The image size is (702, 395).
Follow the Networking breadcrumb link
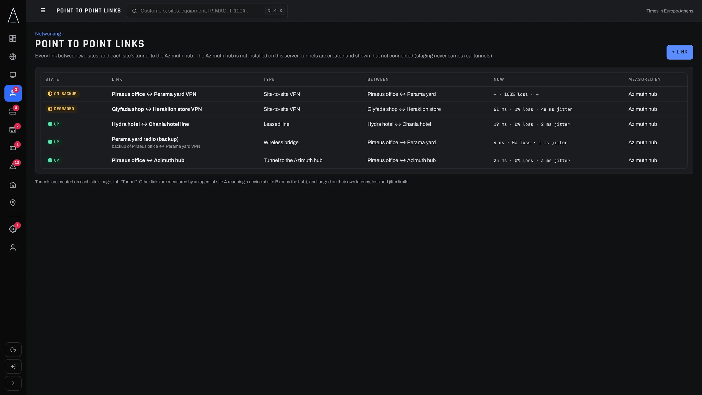click(x=48, y=34)
